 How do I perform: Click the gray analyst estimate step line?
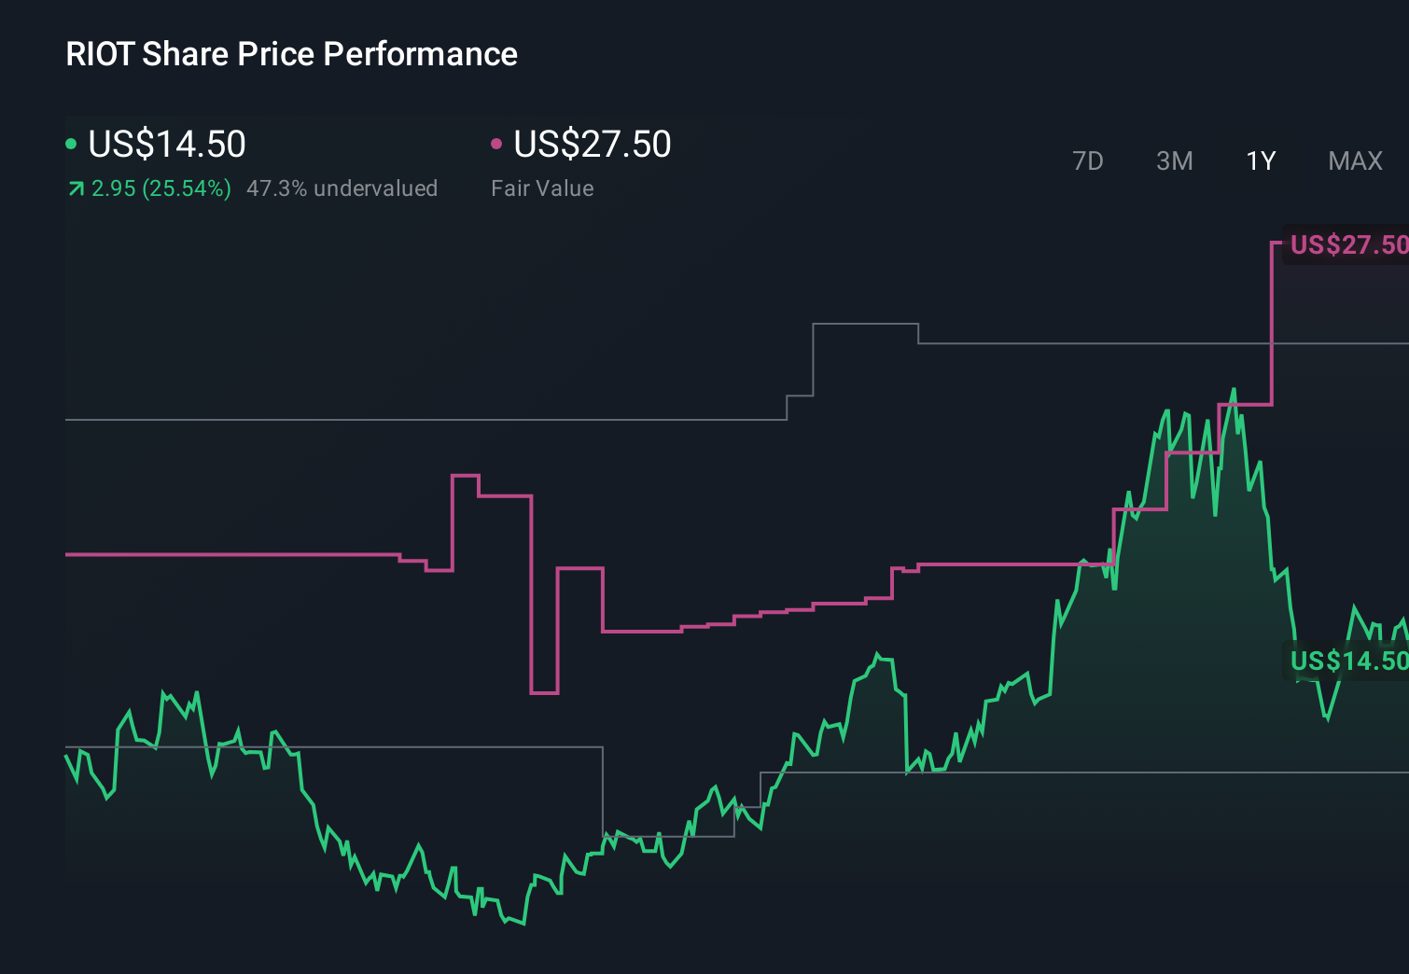[x=420, y=420]
